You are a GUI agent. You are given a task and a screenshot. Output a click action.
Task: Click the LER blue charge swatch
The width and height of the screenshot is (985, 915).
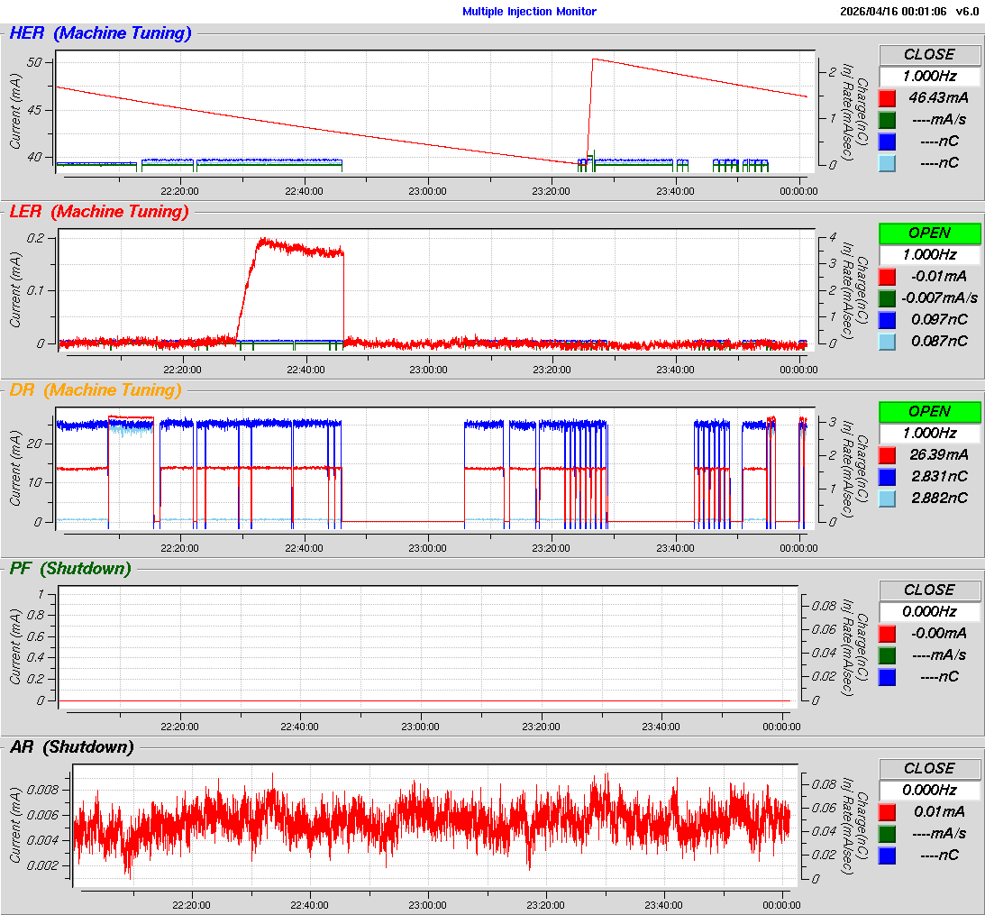coord(887,319)
